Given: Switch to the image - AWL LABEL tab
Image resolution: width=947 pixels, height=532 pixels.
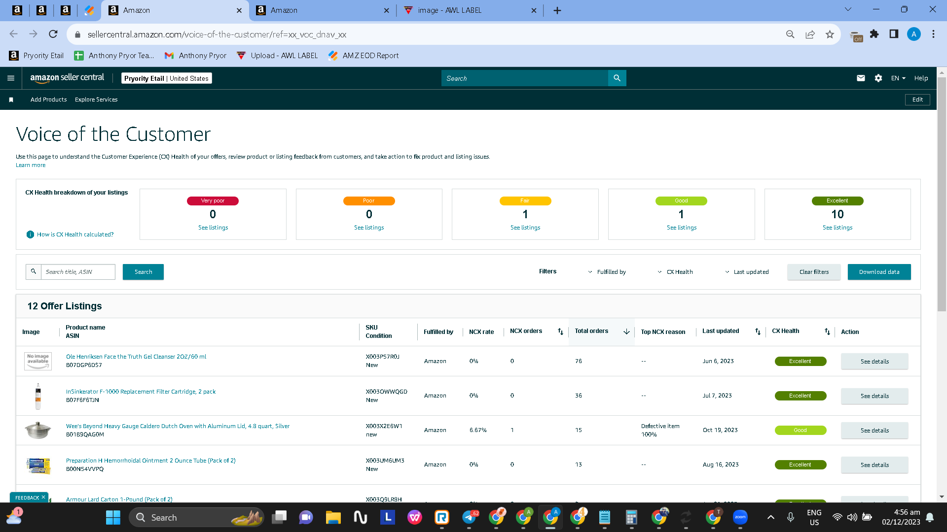Looking at the screenshot, I should (x=470, y=10).
